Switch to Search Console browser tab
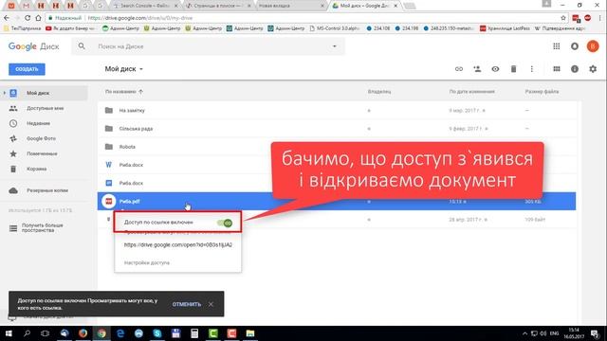The width and height of the screenshot is (607, 341). click(144, 6)
